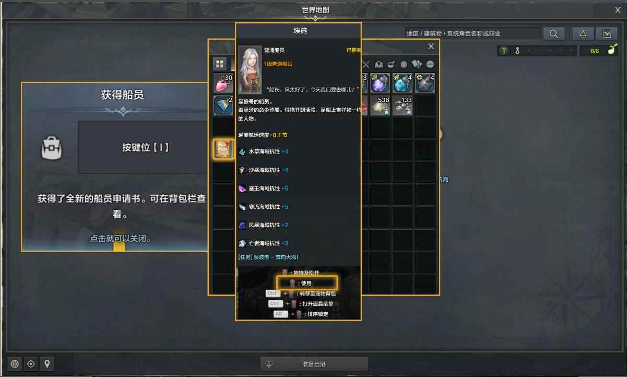The image size is (627, 377).
Task: Click the 准备出港 prepare departure button
Action: pyautogui.click(x=314, y=364)
